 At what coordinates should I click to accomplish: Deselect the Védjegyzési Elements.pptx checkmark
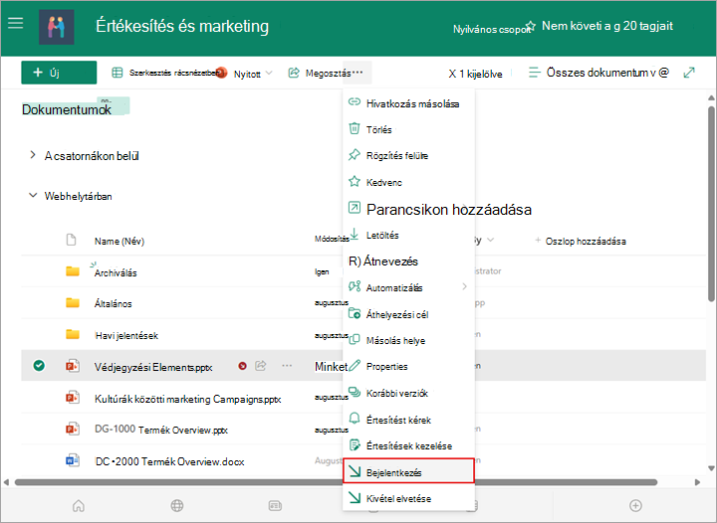point(39,366)
